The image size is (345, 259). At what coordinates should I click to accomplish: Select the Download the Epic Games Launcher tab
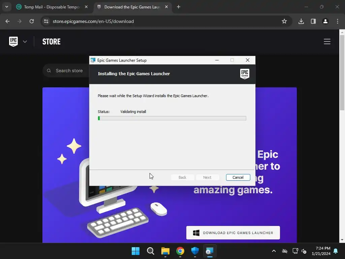pyautogui.click(x=132, y=7)
